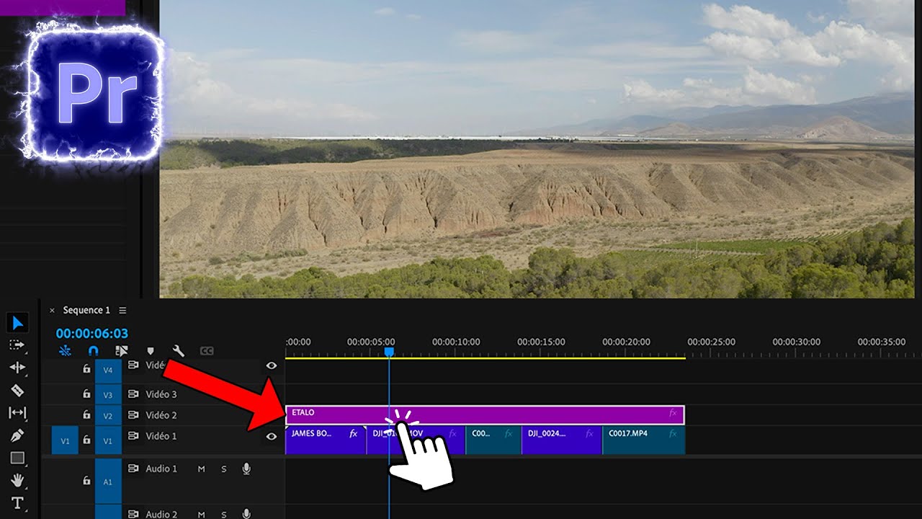The width and height of the screenshot is (922, 519).
Task: Click fx badge on JAMES BO... clip
Action: point(354,434)
